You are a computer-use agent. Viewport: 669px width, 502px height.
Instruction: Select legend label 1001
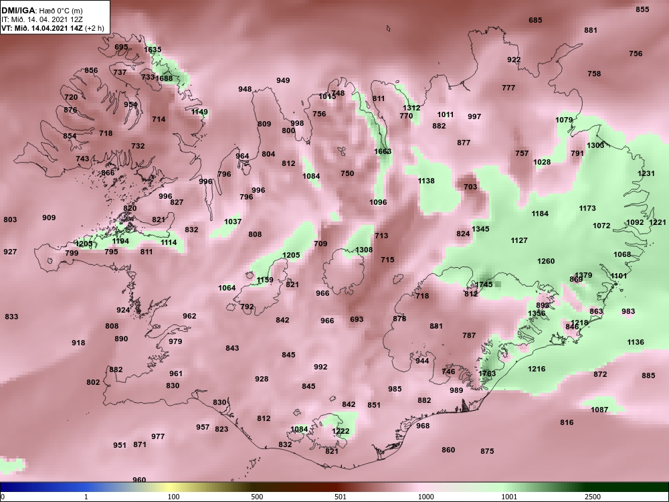click(x=509, y=497)
